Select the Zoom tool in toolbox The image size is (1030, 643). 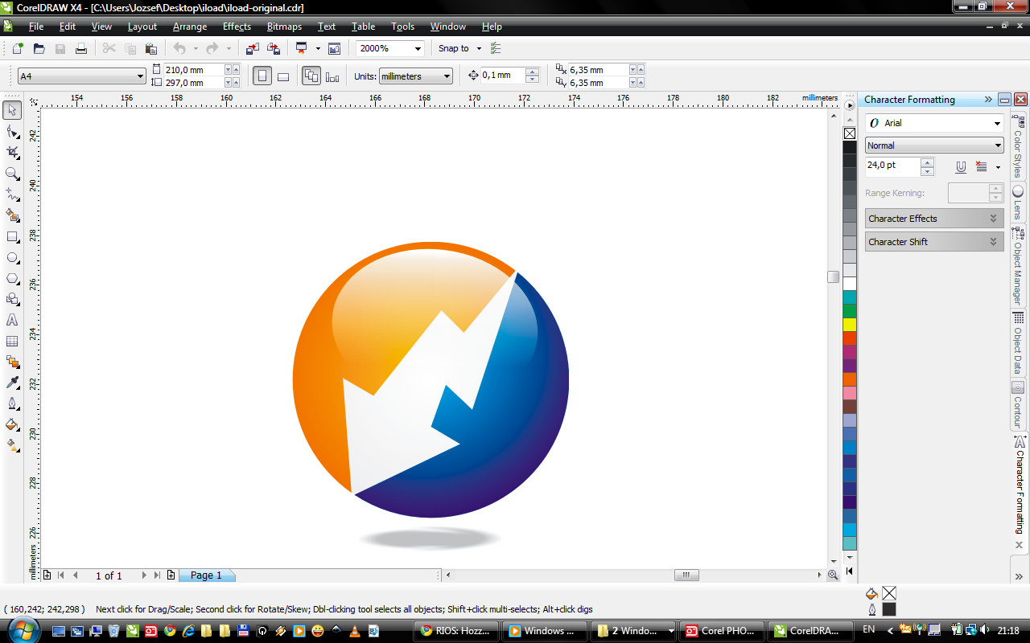click(12, 173)
